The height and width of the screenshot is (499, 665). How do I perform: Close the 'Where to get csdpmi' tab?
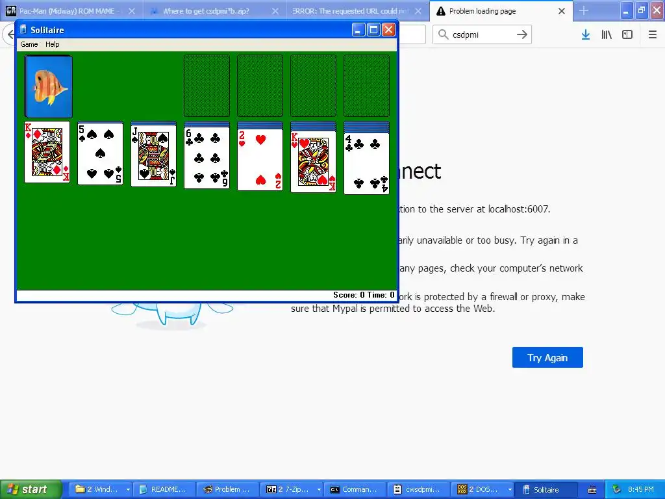point(275,11)
